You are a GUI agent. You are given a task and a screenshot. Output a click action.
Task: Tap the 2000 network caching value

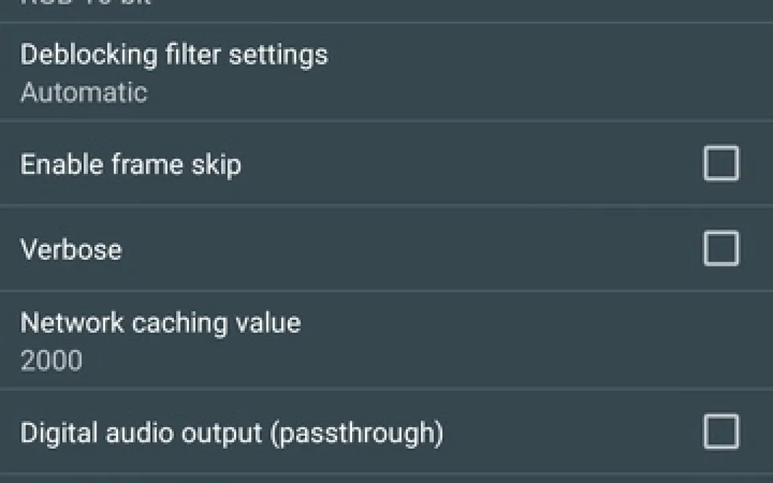click(51, 360)
